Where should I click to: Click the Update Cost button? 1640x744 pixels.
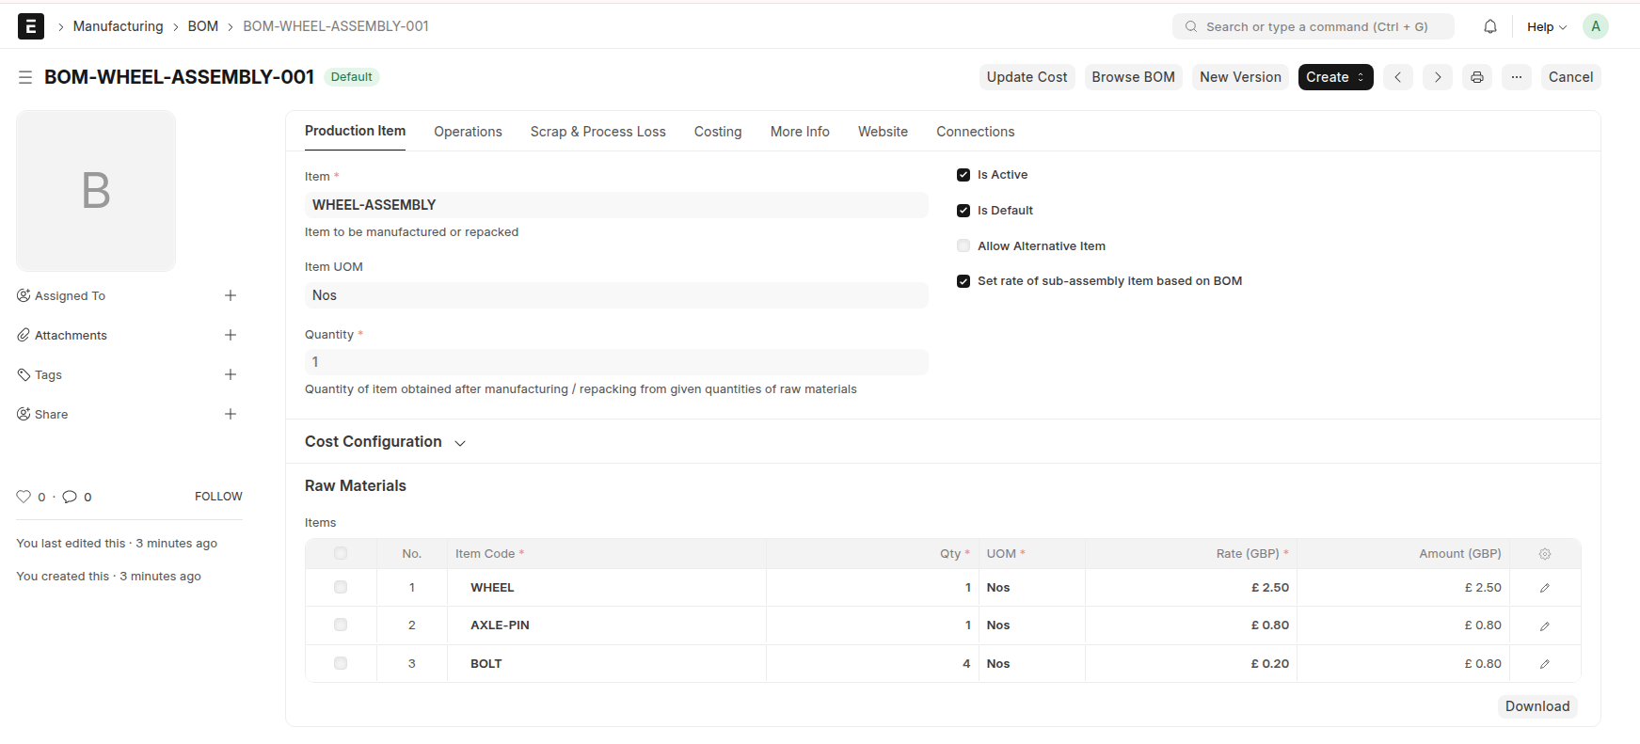click(1027, 77)
